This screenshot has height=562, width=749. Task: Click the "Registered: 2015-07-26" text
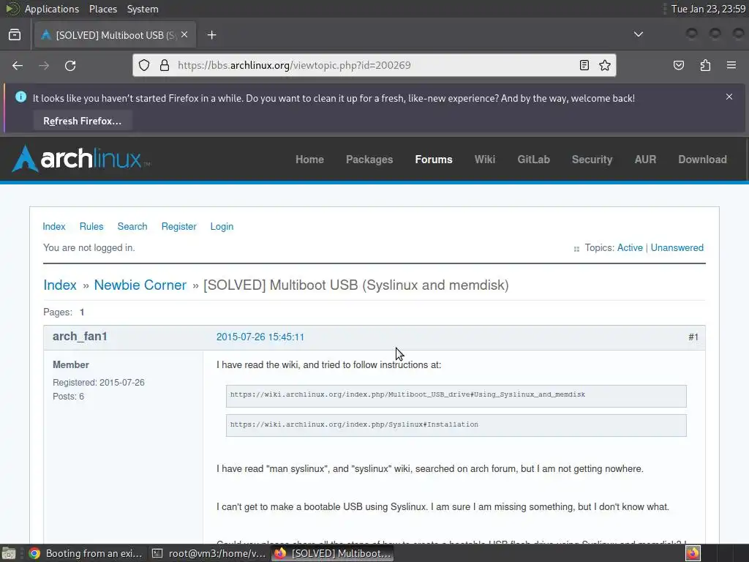pos(99,382)
